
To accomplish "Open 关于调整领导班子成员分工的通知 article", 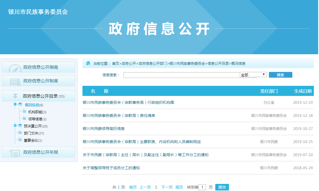I will click(x=111, y=168).
